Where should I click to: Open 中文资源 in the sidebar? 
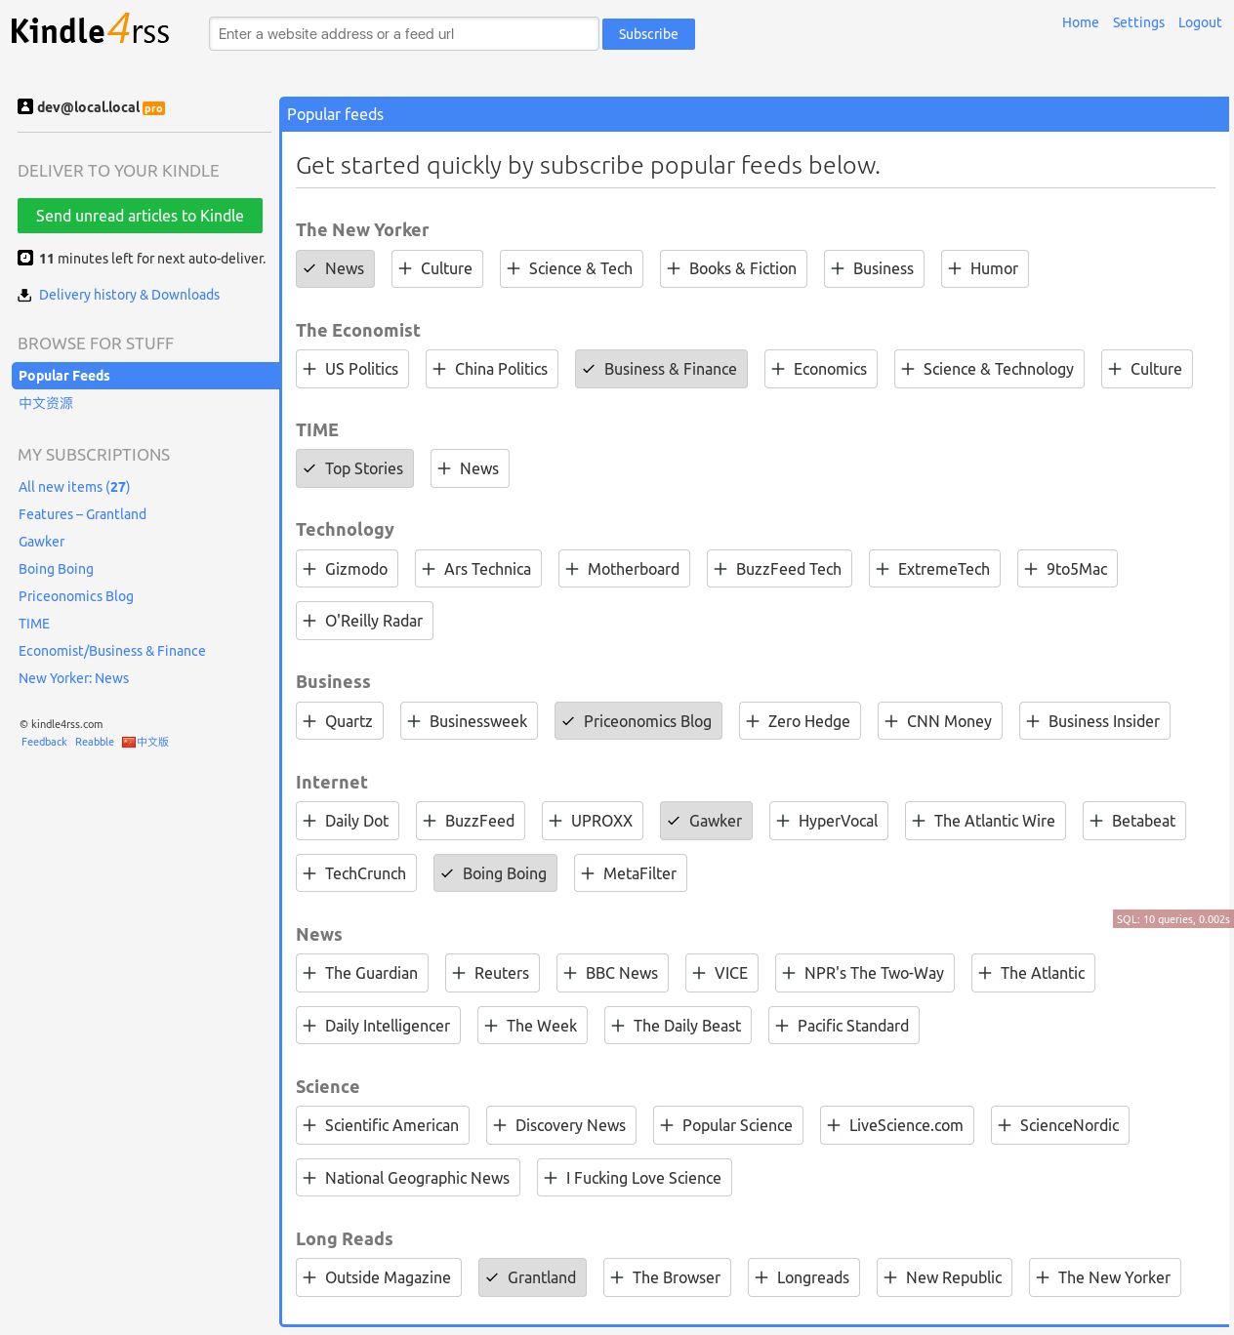[46, 403]
